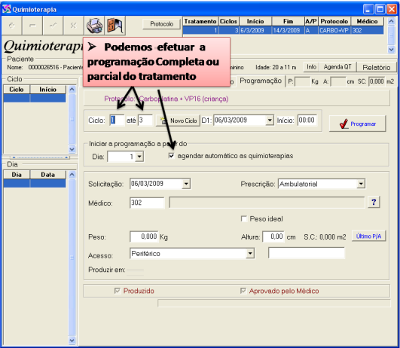400x348 pixels.
Task: Enable the Peso ideal checkbox
Action: (x=244, y=218)
